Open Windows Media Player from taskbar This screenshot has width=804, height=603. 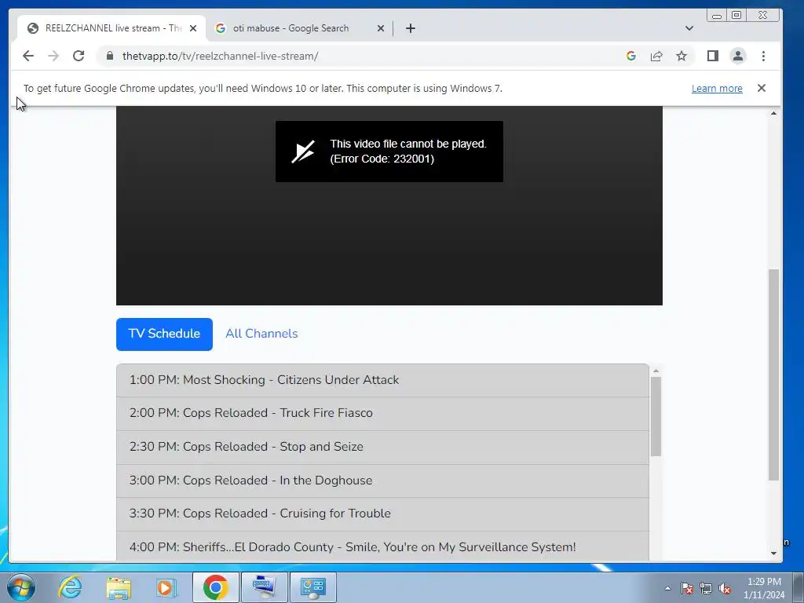(x=166, y=587)
